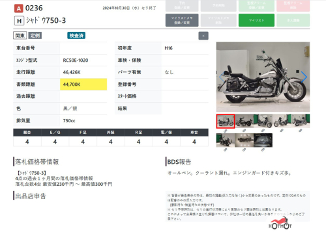Show the previous motorcycle photo with left arrow
This screenshot has height=234, width=326.
(222, 77)
